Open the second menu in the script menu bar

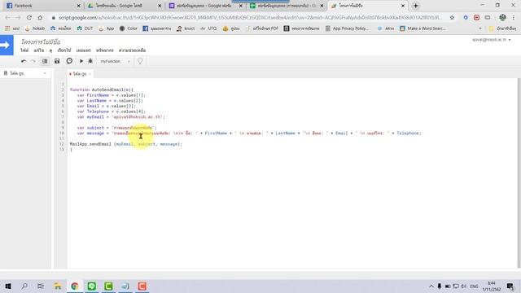[39, 50]
